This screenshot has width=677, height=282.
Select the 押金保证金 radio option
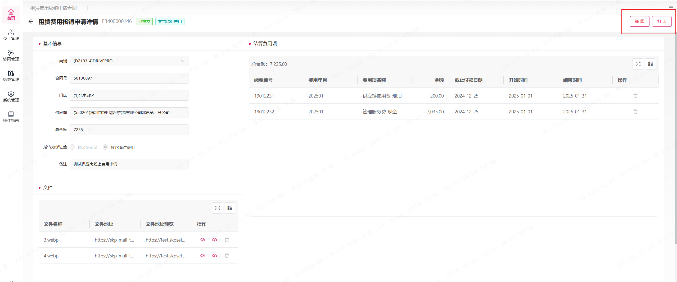73,147
